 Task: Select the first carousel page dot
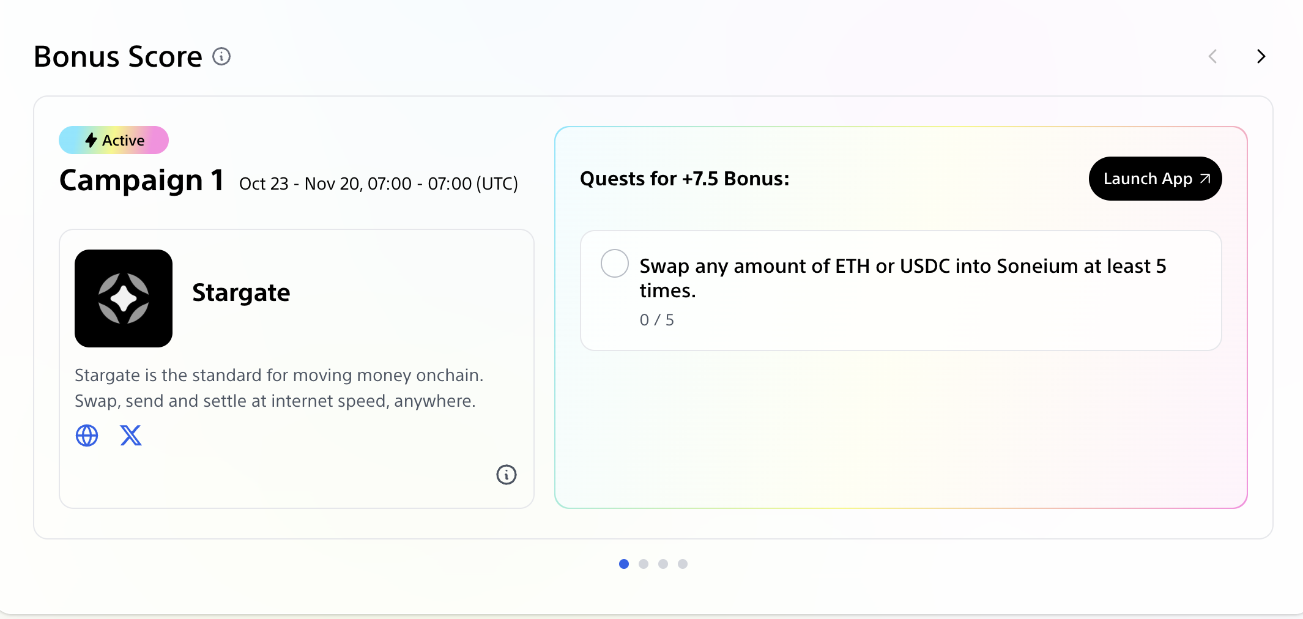[624, 564]
